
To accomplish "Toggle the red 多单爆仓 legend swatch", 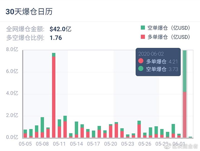I will point(143,37).
